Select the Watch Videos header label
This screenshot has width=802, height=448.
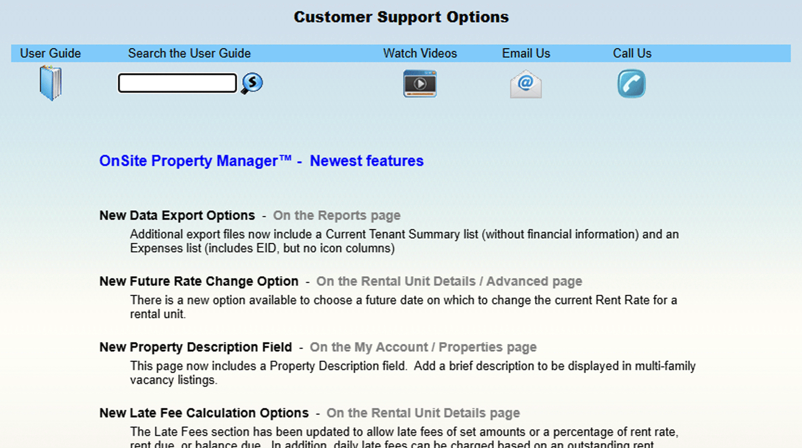(x=420, y=53)
